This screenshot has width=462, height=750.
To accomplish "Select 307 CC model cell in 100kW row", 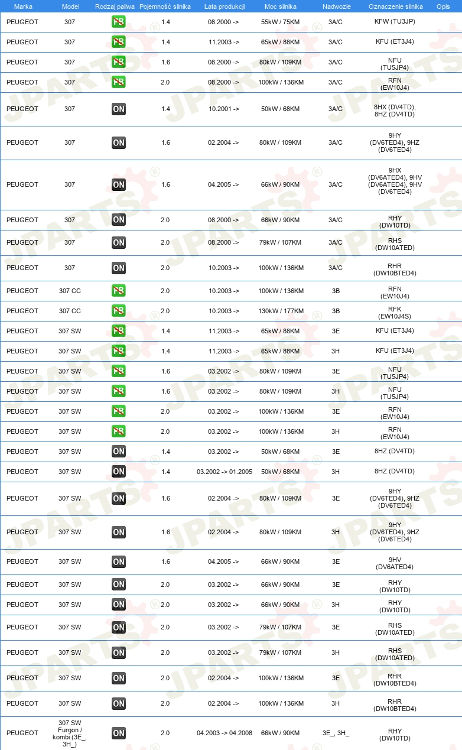I will click(x=70, y=291).
